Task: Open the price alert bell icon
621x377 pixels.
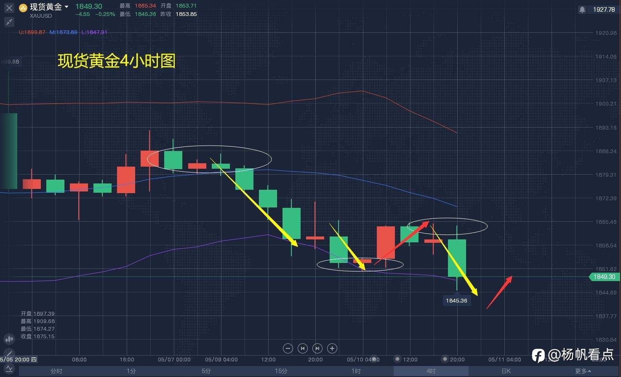Action: coord(582,9)
